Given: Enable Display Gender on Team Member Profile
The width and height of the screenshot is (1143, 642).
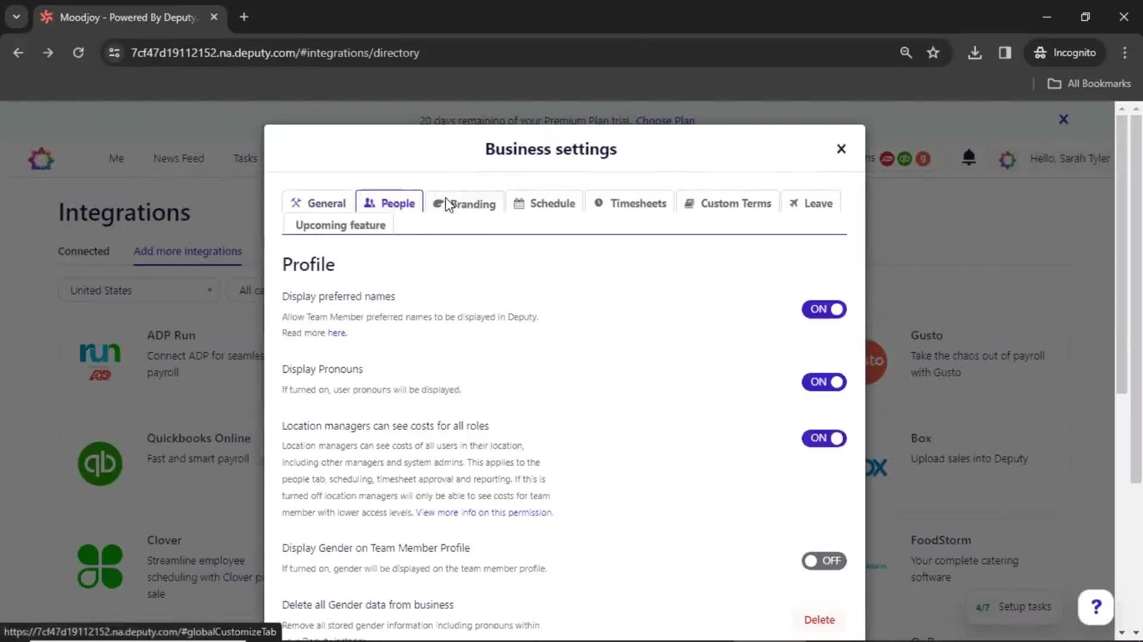Looking at the screenshot, I should point(823,560).
